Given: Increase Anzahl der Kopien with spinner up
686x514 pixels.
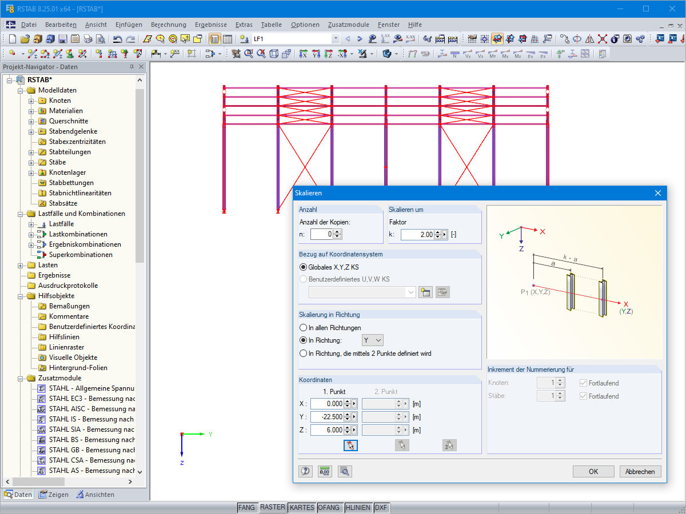Looking at the screenshot, I should [337, 232].
